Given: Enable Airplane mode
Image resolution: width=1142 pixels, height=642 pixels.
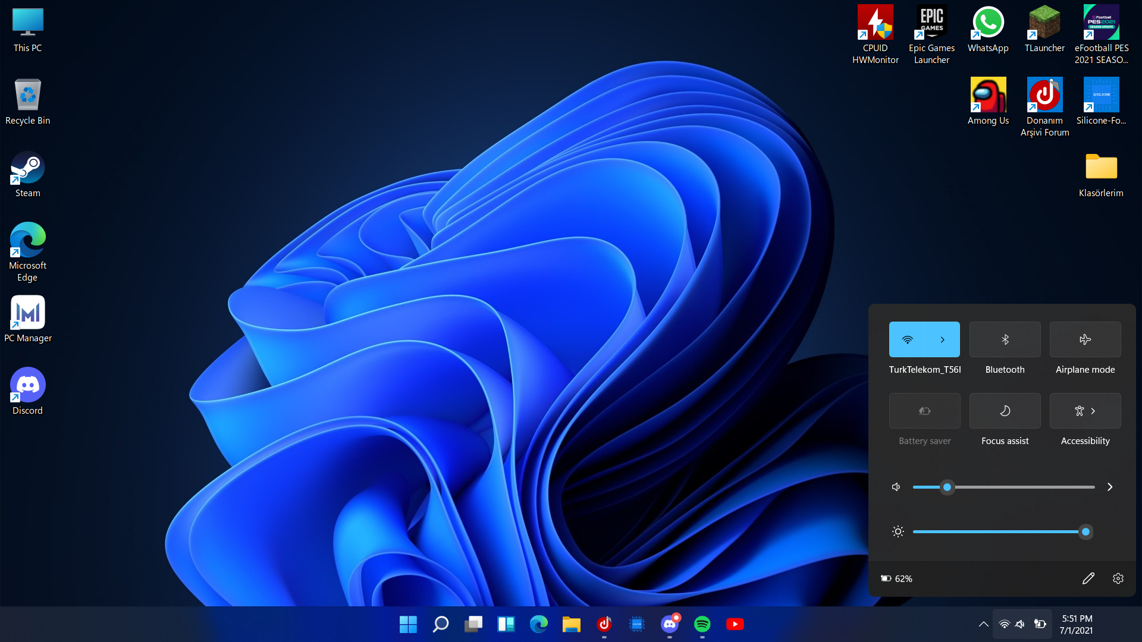Looking at the screenshot, I should [x=1085, y=339].
